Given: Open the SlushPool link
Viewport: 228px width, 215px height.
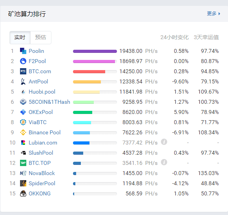Looking at the screenshot, I should [41, 153].
